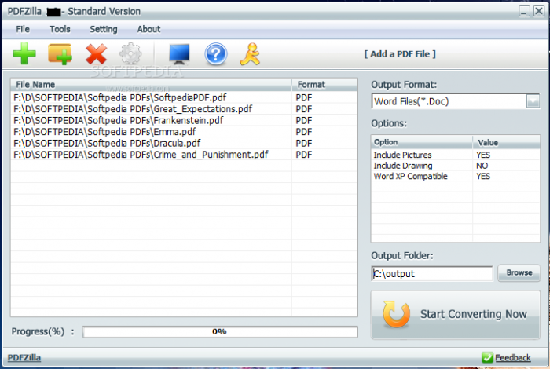This screenshot has width=550, height=369.
Task: Click the green plus Add PDF File icon
Action: [x=24, y=54]
